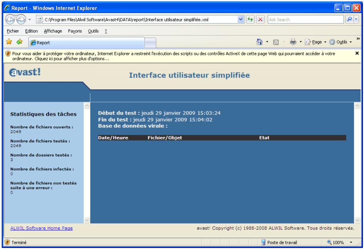Expand the address bar history dropdown
The height and width of the screenshot is (249, 364).
241,20
